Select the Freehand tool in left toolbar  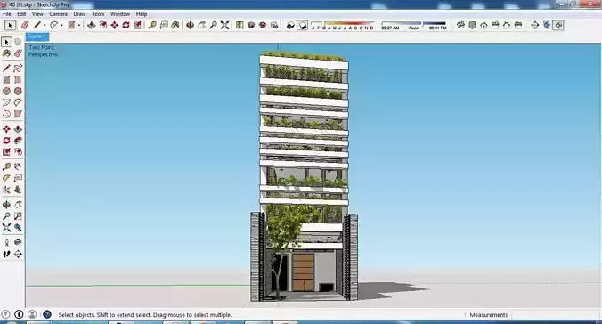coord(18,69)
